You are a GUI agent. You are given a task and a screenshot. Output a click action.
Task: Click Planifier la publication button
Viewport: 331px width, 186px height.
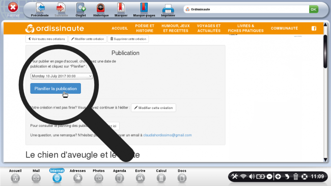56,89
